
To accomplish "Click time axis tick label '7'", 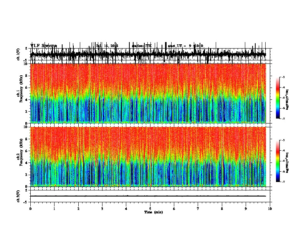I will (x=198, y=209).
